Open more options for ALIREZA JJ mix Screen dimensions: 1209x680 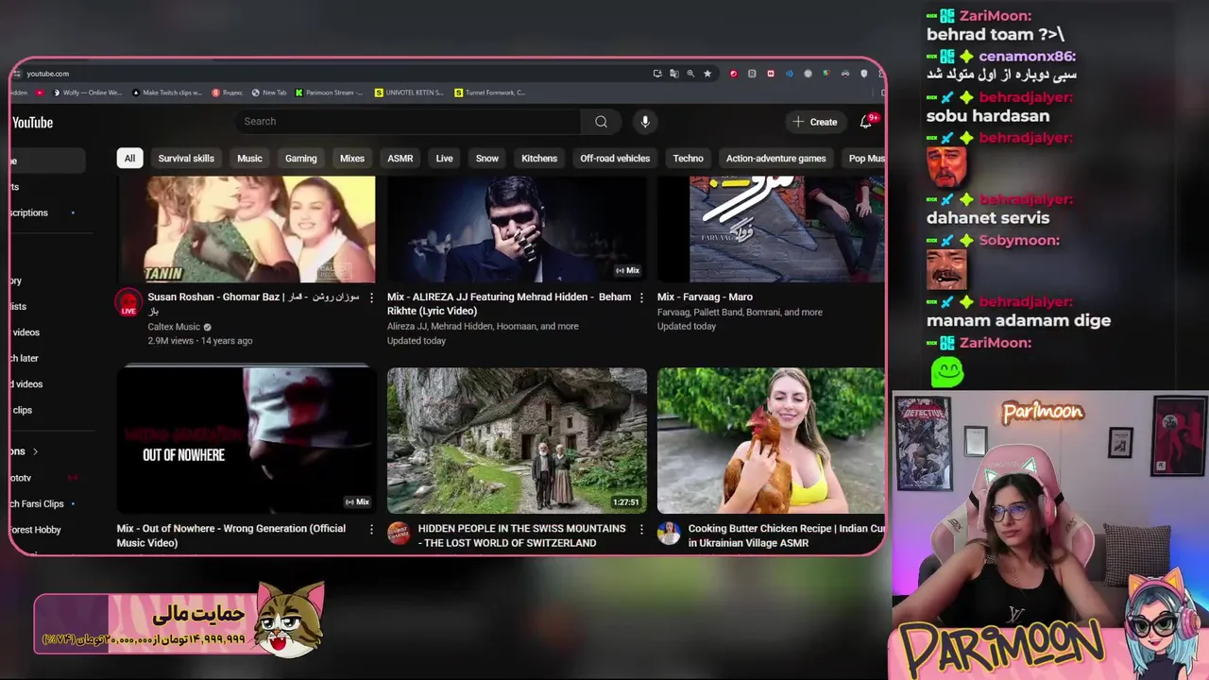(641, 297)
